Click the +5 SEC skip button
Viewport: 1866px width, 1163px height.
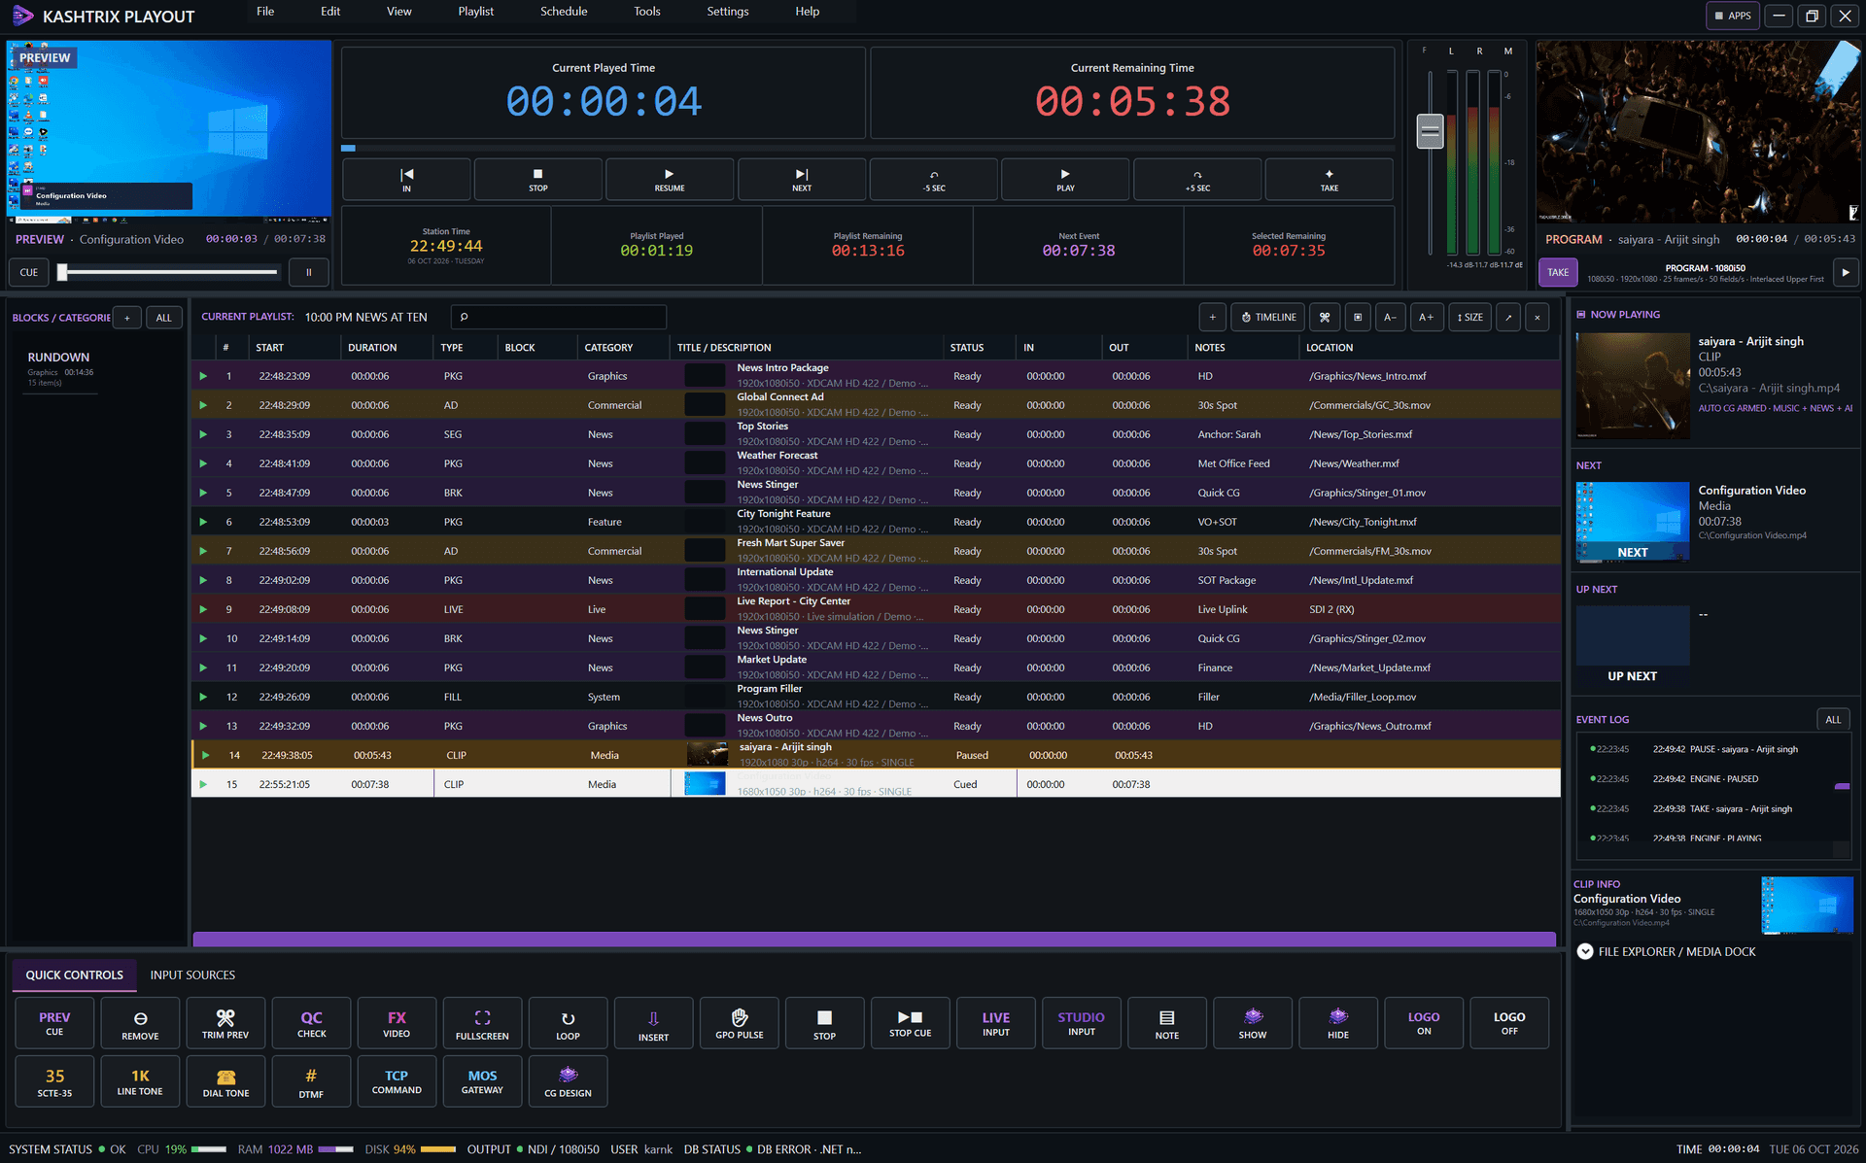(x=1197, y=180)
